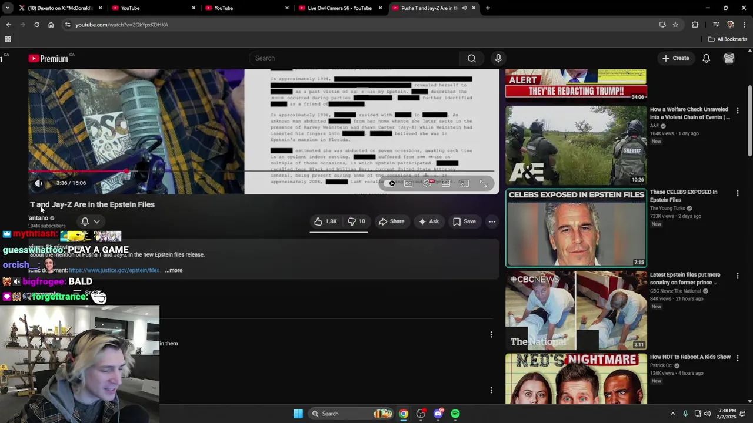
Task: Go back in browser history
Action: click(x=9, y=25)
